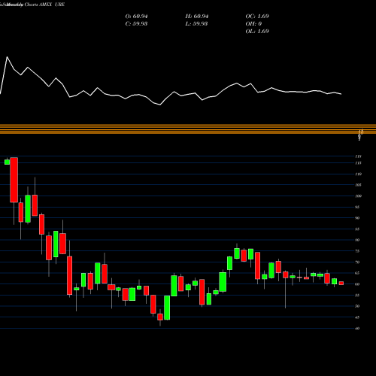Select the last red candlestick near 60

point(341,283)
